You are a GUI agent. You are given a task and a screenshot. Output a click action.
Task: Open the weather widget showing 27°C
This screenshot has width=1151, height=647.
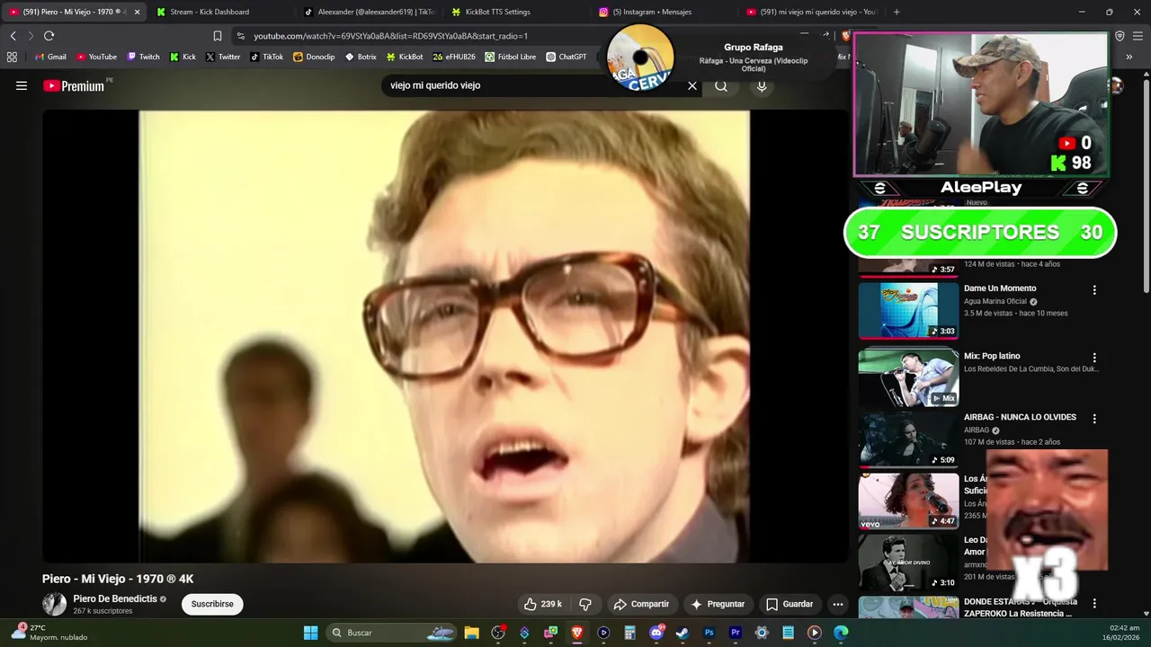coord(49,633)
